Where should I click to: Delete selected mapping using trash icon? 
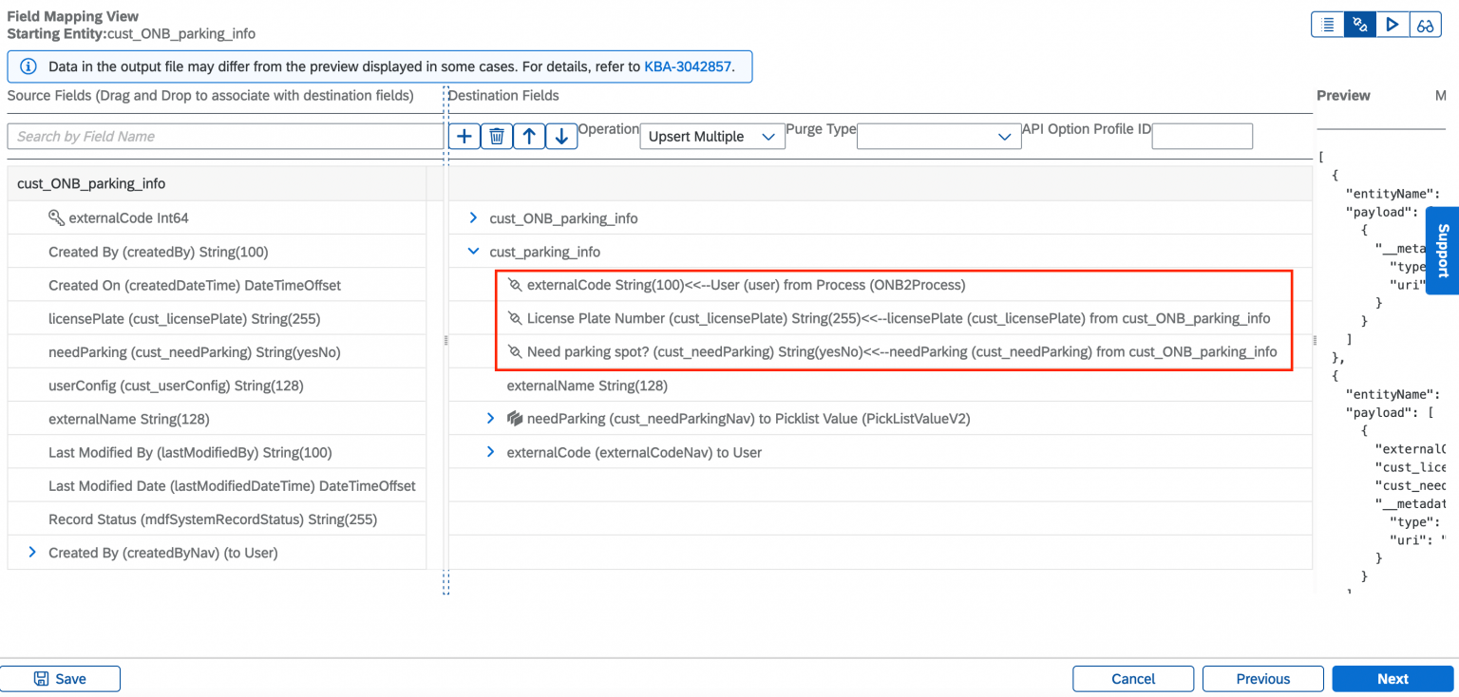(x=496, y=136)
